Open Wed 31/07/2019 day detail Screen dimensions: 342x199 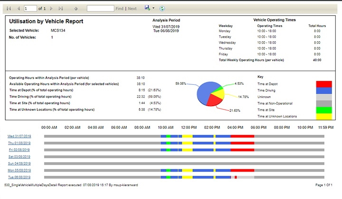click(x=19, y=136)
